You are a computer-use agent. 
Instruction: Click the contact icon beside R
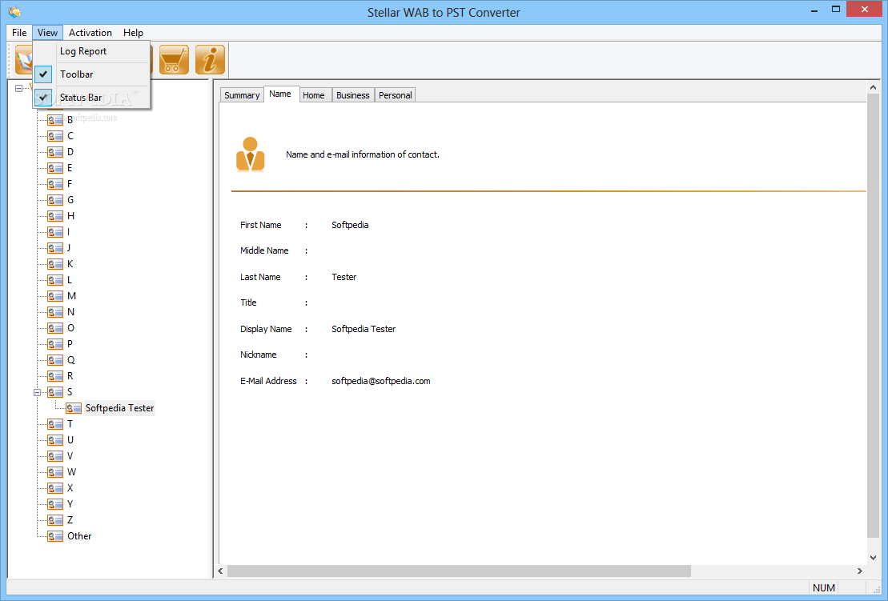click(x=55, y=376)
